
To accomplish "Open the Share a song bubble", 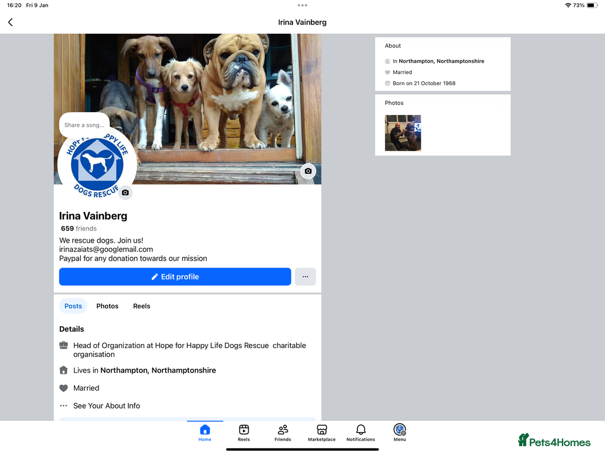I will (x=84, y=124).
